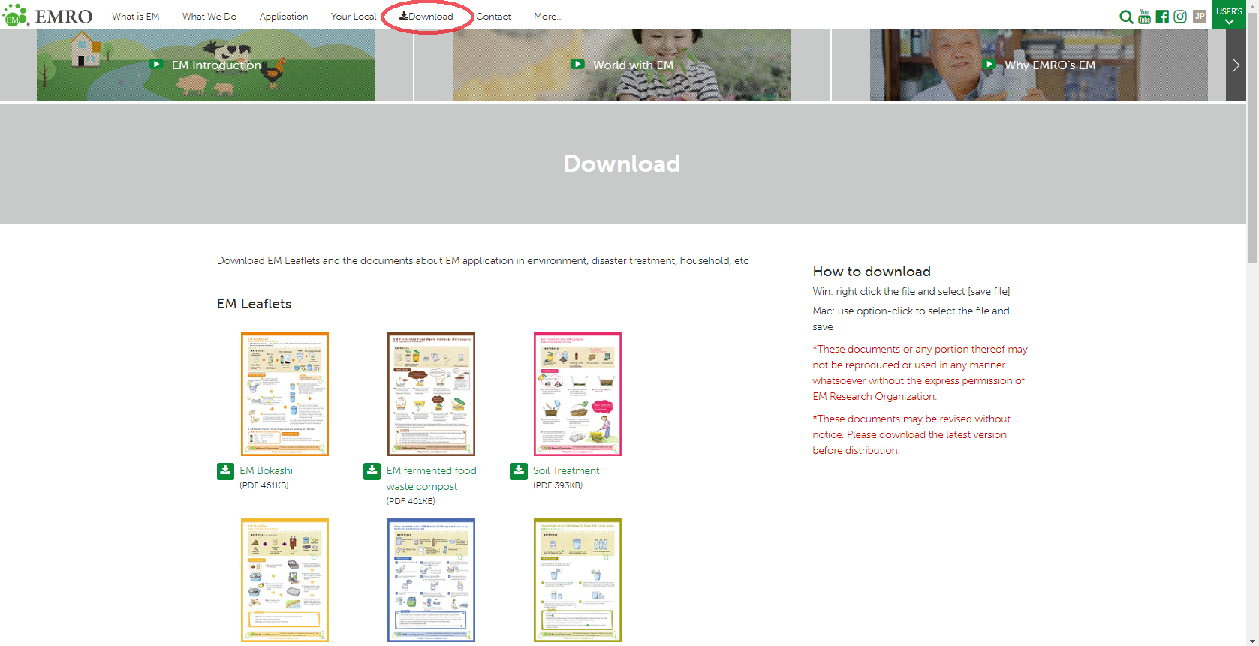Image resolution: width=1259 pixels, height=646 pixels.
Task: Open the YouTube channel icon
Action: [1145, 17]
